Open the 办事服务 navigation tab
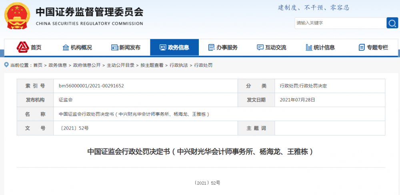This screenshot has width=400, height=195. [223, 48]
